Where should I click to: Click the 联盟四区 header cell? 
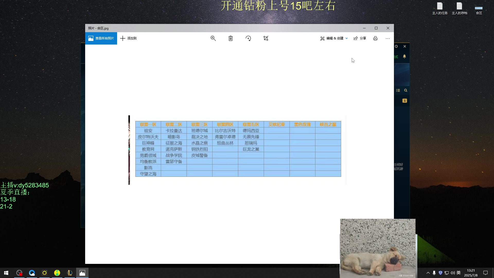[x=225, y=124]
